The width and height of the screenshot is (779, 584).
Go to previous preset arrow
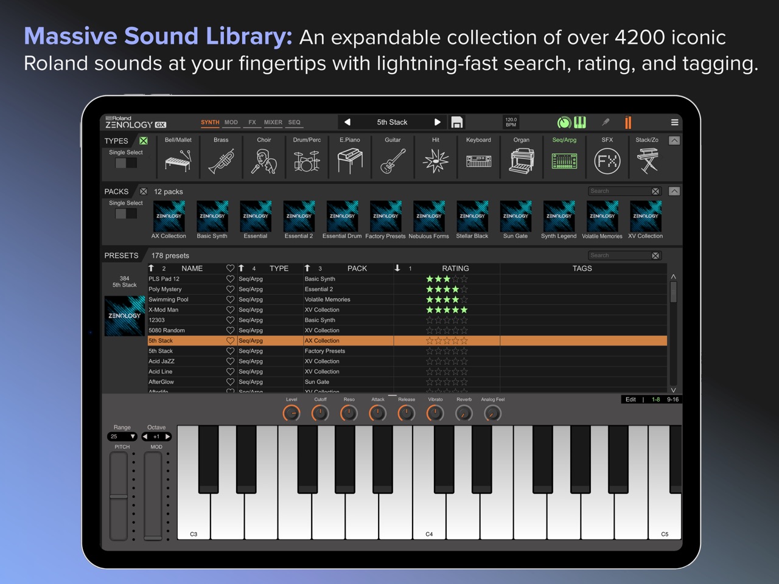point(348,122)
